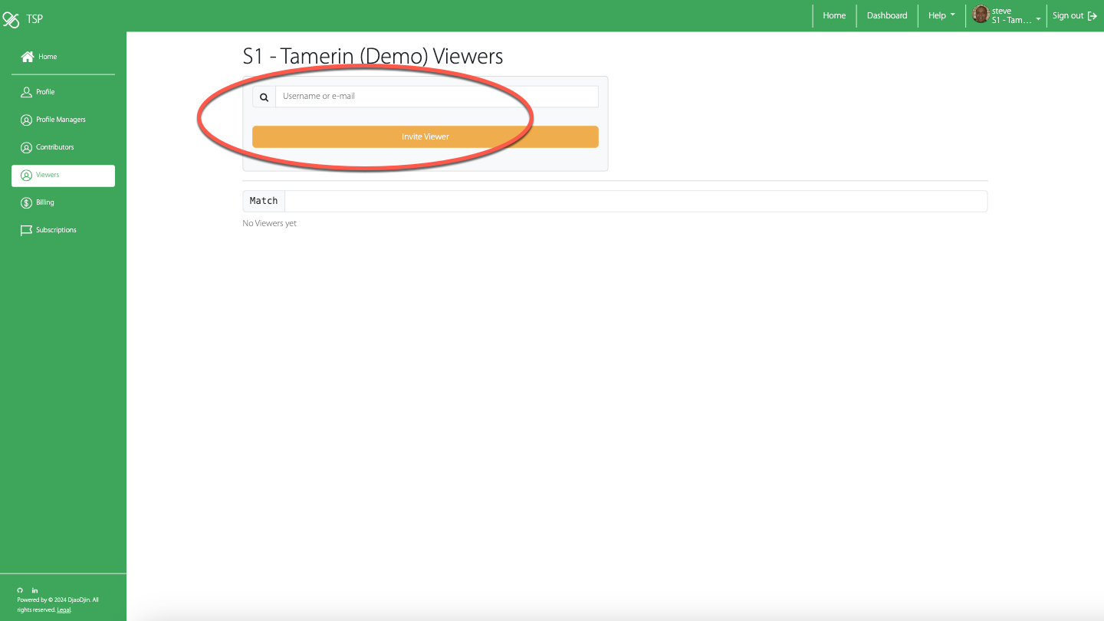Image resolution: width=1104 pixels, height=621 pixels.
Task: Click the Legal link in the footer
Action: click(64, 610)
